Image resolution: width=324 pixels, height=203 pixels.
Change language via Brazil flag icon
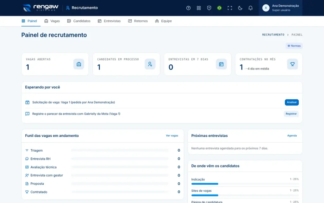pos(219,8)
